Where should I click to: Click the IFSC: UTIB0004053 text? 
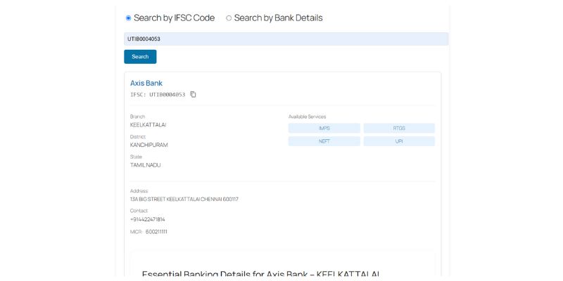tap(158, 95)
